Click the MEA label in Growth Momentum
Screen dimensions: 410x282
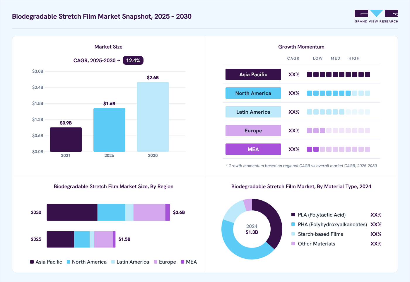253,149
